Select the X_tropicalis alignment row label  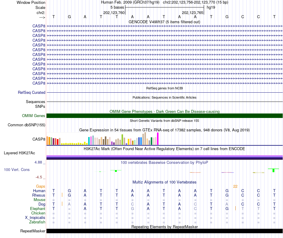click(35, 218)
